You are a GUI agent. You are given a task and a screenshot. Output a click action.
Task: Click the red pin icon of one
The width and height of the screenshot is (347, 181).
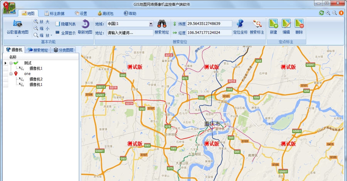click(16, 74)
